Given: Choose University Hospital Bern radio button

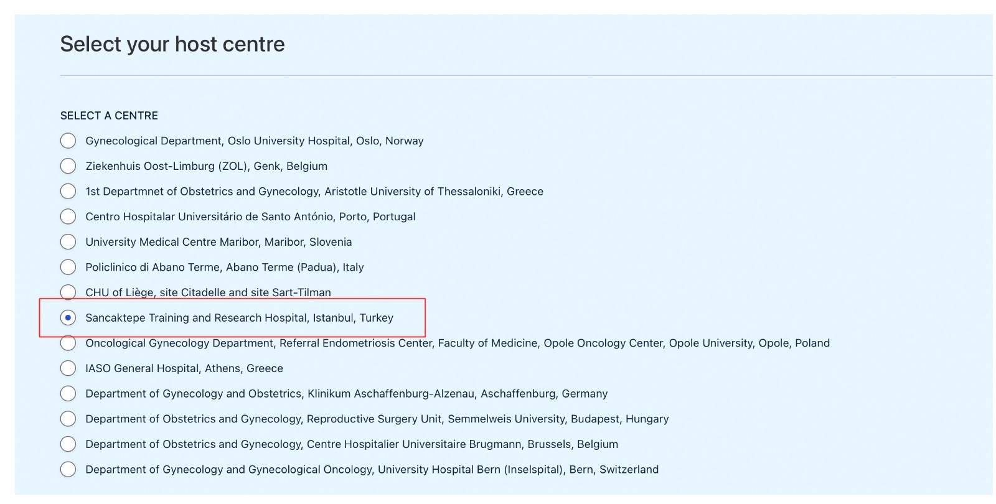Looking at the screenshot, I should 68,469.
